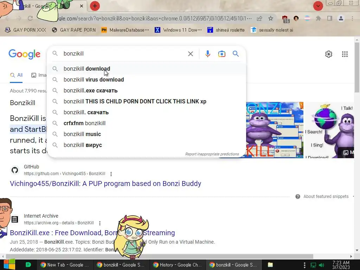360x270 pixels.
Task: Click the GitHub favicon on the result
Action: click(15, 170)
